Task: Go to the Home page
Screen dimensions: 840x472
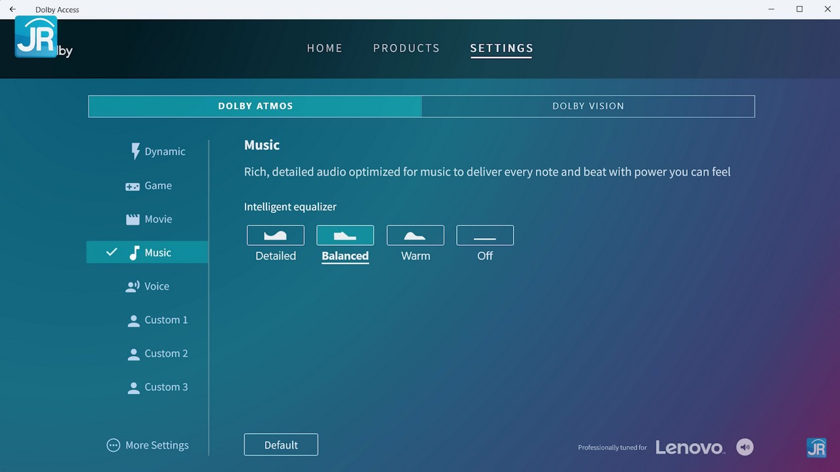Action: [325, 49]
